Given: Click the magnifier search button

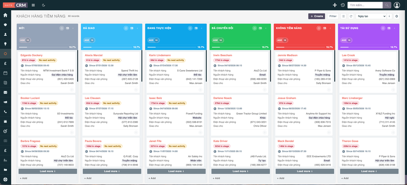Looking at the screenshot, I should point(387,5).
